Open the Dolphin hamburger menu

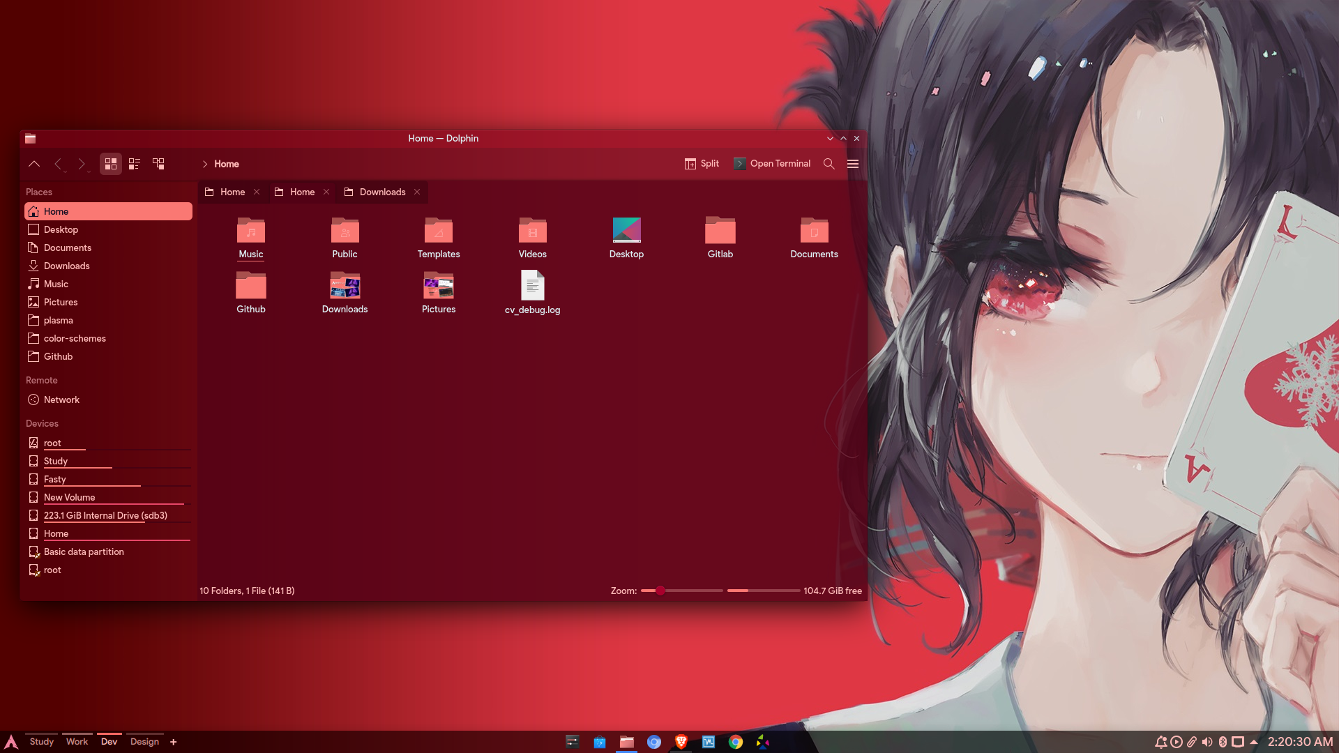coord(852,164)
